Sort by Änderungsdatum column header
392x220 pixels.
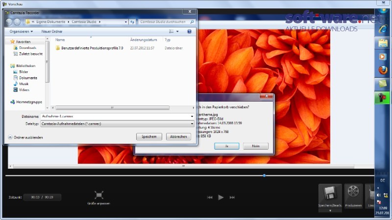tap(144, 40)
